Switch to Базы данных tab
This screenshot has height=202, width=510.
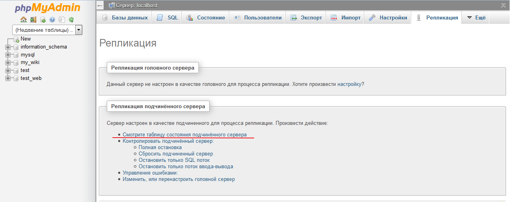tap(124, 17)
